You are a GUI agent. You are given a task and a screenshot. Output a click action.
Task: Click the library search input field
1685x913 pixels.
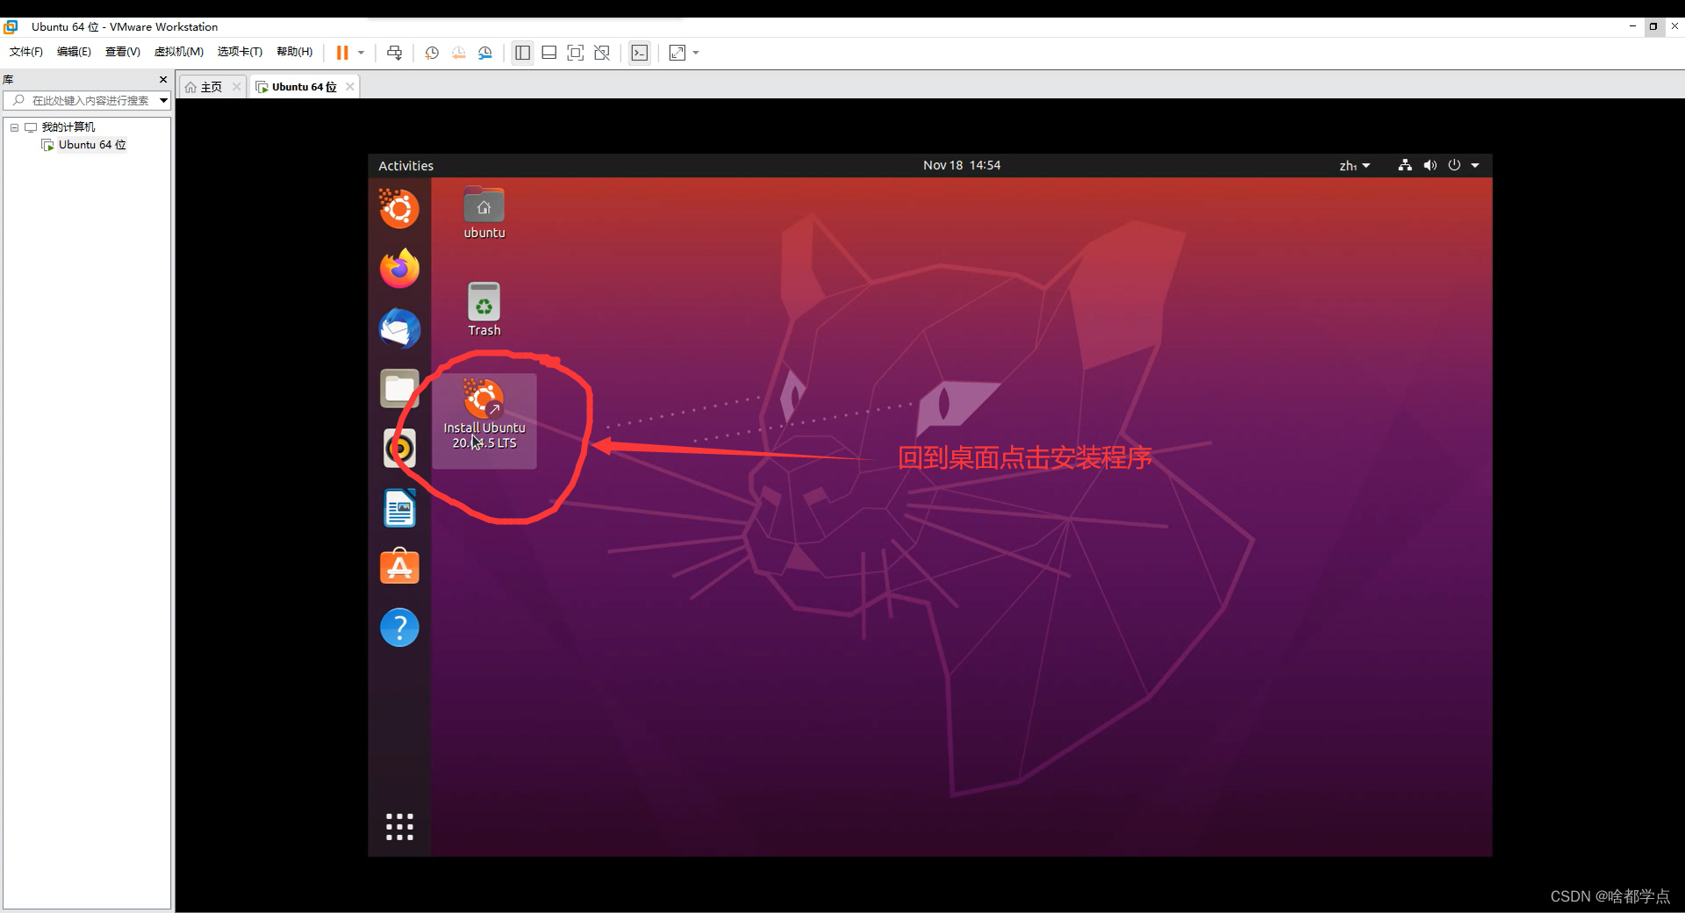click(88, 100)
